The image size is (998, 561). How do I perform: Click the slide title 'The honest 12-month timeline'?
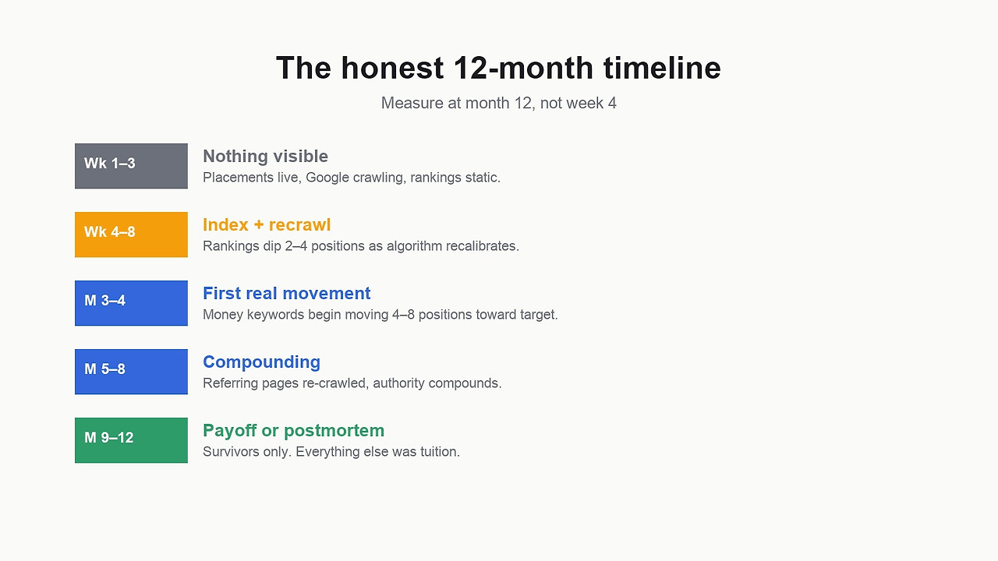click(x=498, y=68)
